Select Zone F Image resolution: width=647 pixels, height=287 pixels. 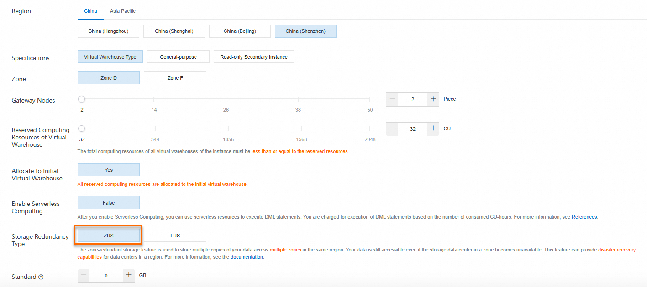click(175, 78)
